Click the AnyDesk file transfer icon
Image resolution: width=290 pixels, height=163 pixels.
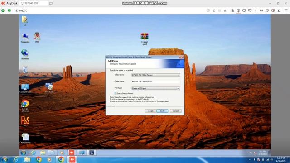[232, 10]
